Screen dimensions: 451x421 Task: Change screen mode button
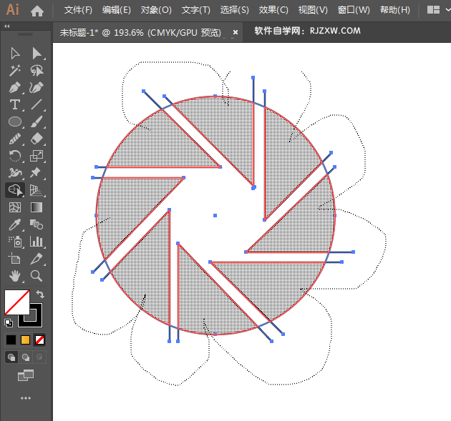coord(26,375)
